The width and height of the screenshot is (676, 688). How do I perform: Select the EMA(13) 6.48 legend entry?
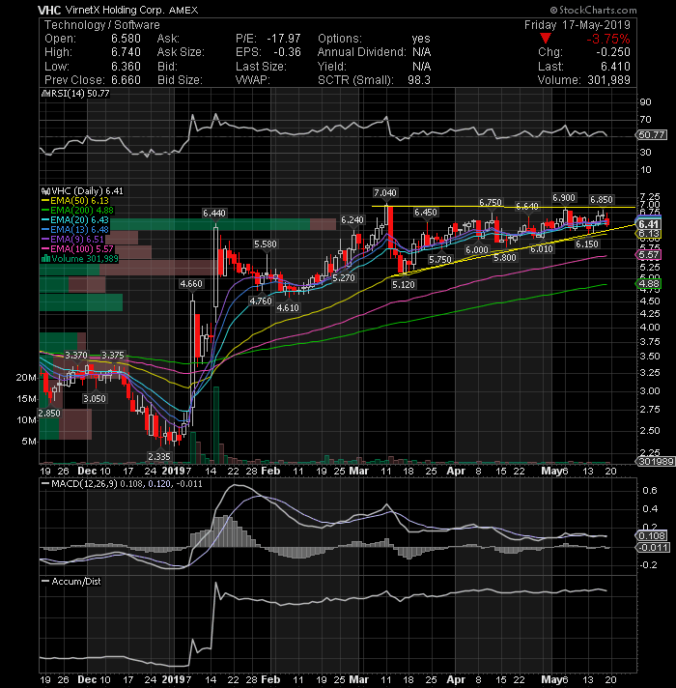(x=75, y=229)
